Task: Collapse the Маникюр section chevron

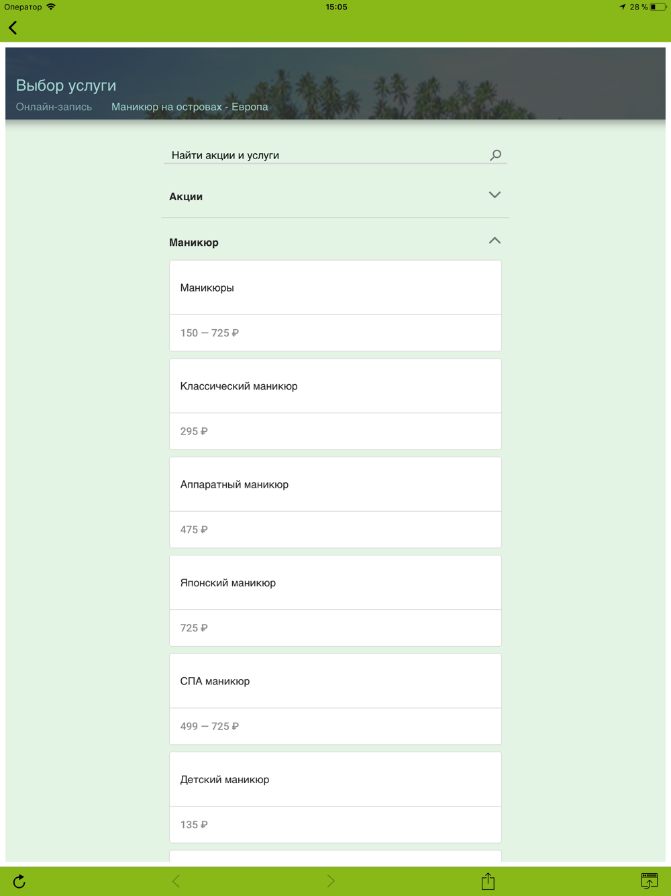Action: (495, 241)
